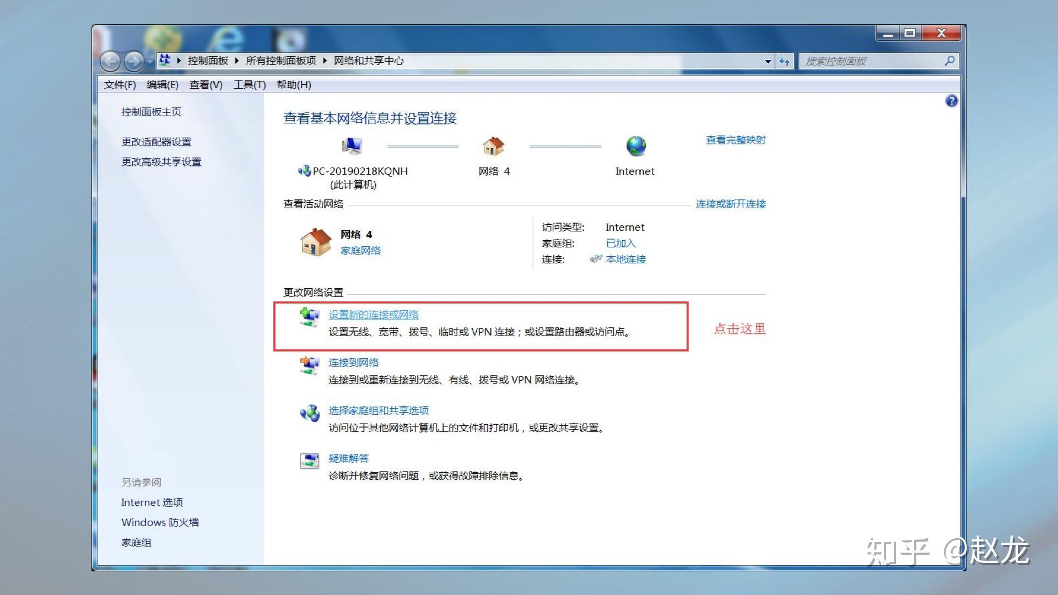Click the search magnifier icon
This screenshot has width=1058, height=595.
(949, 61)
